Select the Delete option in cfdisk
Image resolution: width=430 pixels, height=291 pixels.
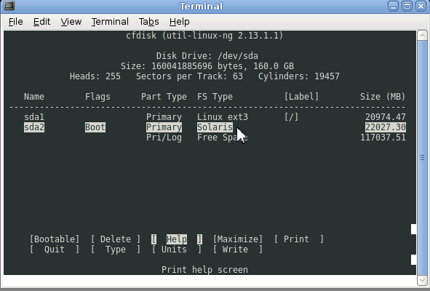coord(116,239)
